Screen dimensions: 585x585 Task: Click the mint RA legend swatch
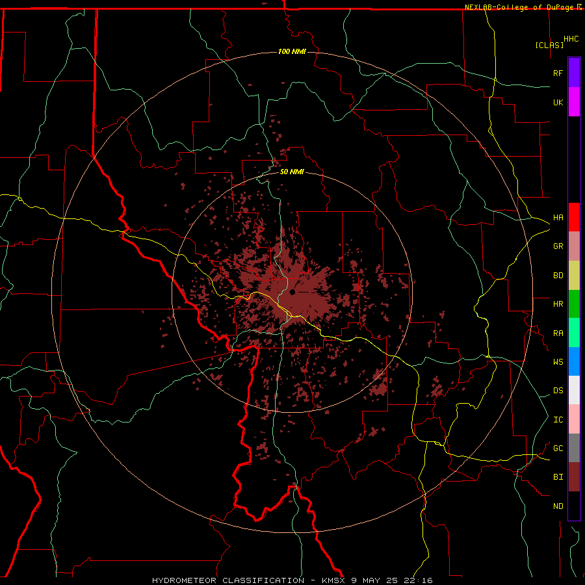(574, 333)
